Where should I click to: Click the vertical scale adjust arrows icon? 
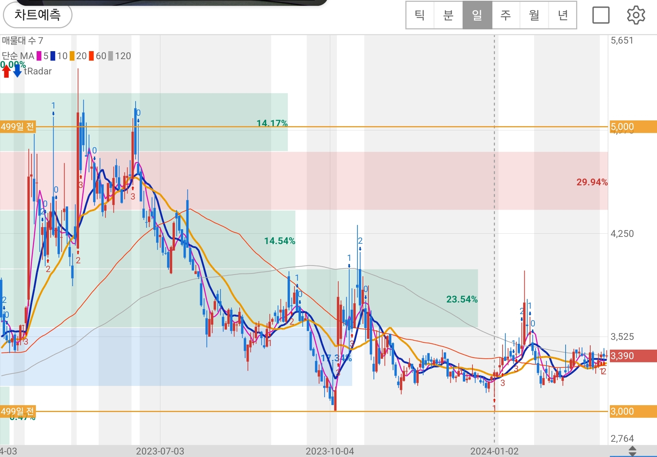coord(632,451)
